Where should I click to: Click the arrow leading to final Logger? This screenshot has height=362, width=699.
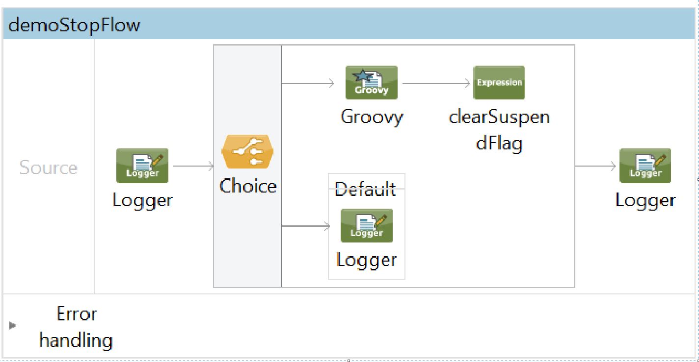[595, 166]
